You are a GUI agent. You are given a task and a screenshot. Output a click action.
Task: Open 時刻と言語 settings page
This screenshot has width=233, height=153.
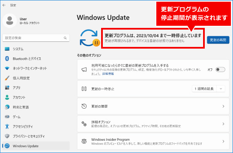pos(36,107)
